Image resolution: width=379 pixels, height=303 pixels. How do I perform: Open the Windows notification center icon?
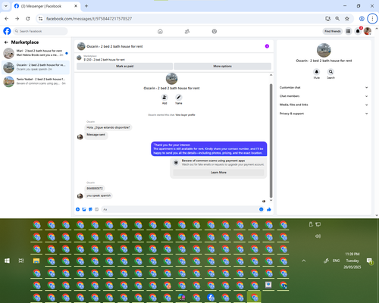tap(370, 261)
